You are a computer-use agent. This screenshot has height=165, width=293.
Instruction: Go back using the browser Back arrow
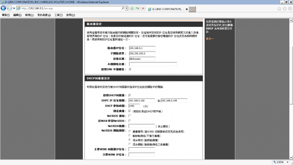pyautogui.click(x=3, y=8)
